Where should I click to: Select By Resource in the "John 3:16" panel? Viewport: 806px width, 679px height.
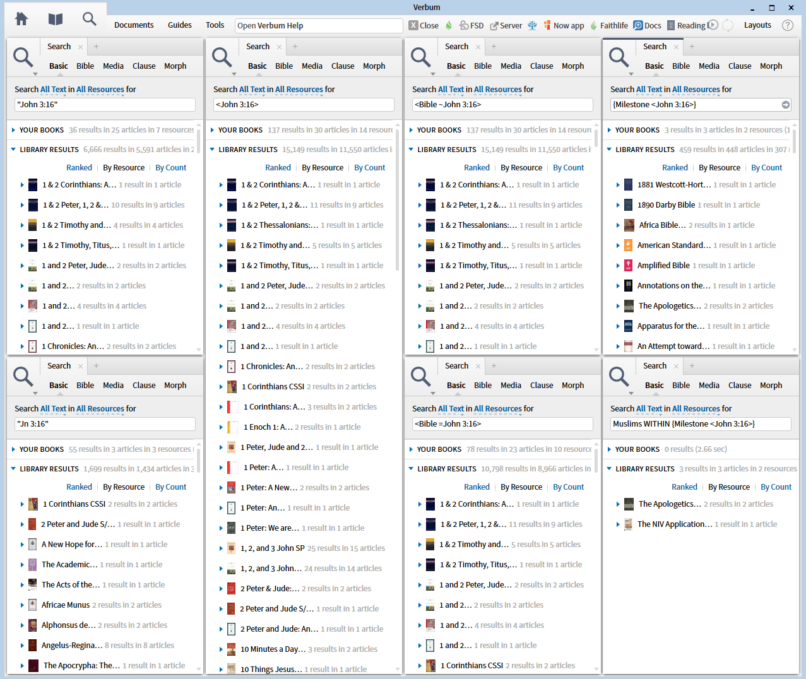[x=124, y=168]
